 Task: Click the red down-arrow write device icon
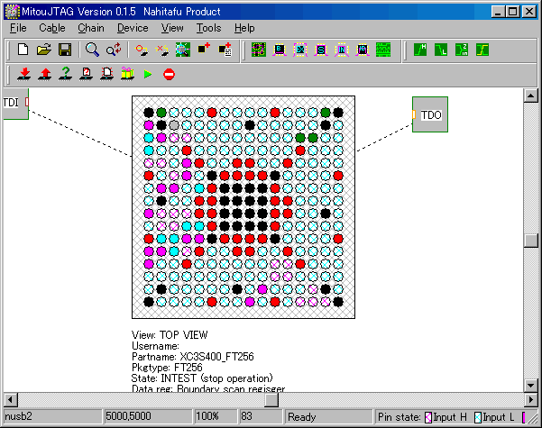point(23,74)
